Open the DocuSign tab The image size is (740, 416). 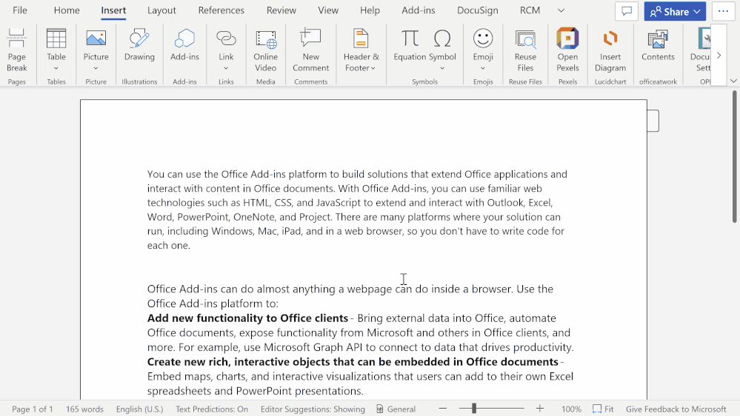pyautogui.click(x=477, y=10)
